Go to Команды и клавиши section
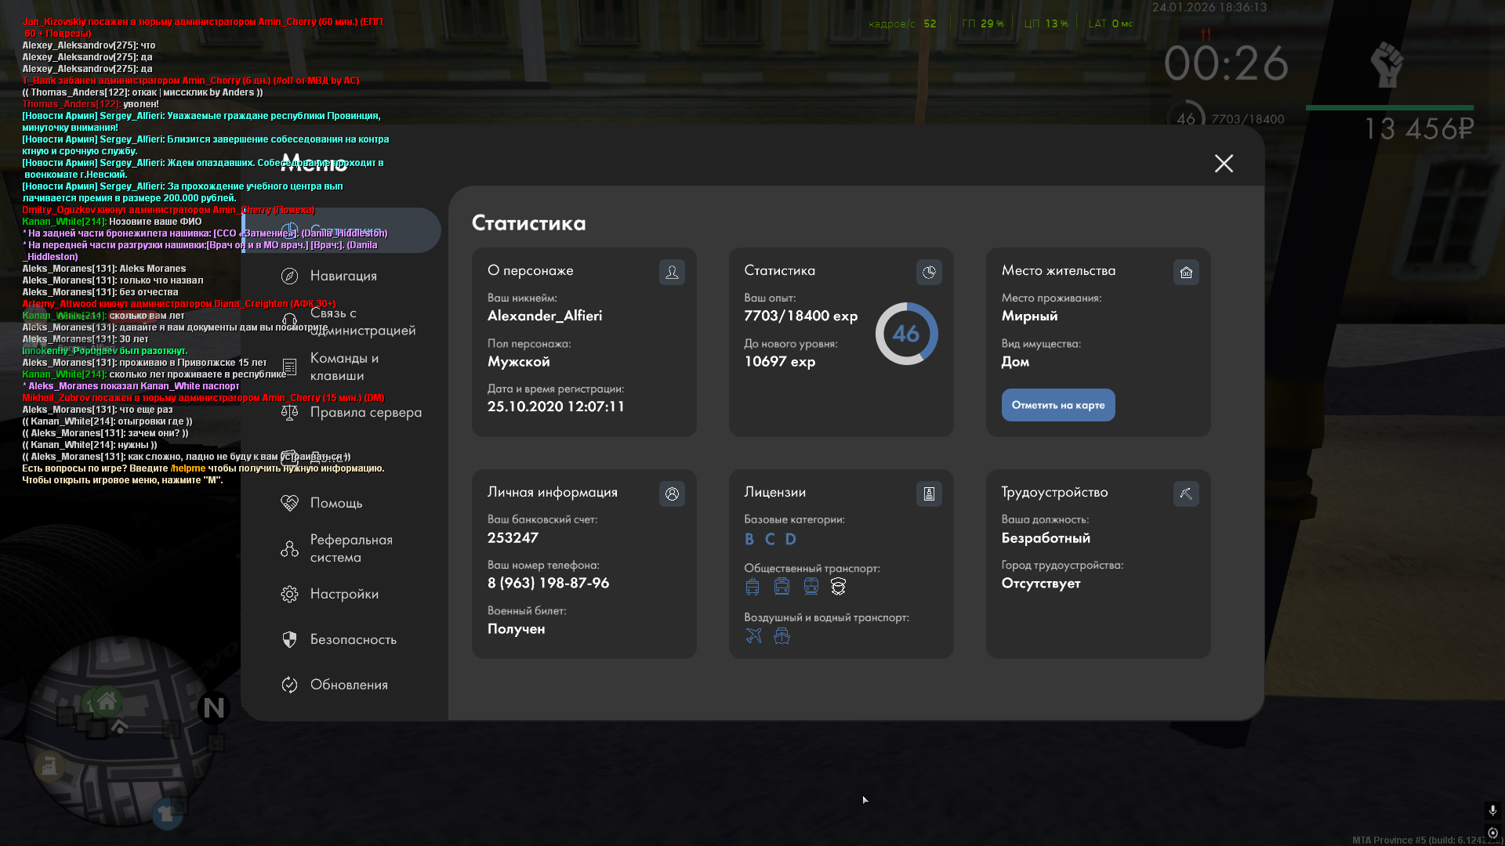 [x=344, y=367]
